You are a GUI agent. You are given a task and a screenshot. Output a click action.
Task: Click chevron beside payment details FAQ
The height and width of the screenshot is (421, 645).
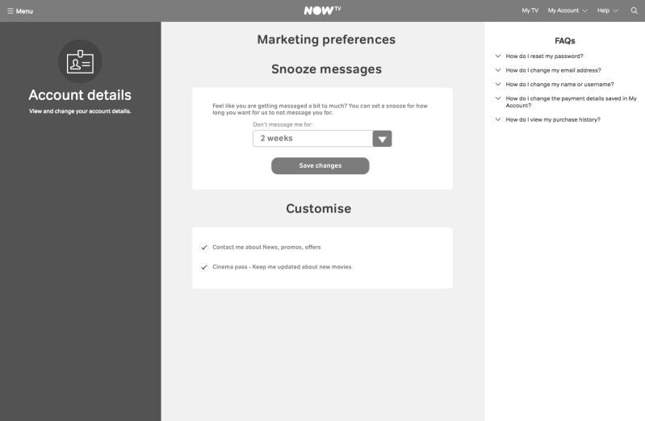click(498, 98)
